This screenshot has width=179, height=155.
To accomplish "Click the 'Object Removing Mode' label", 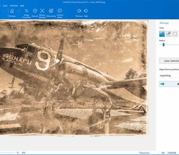I will [169, 69].
